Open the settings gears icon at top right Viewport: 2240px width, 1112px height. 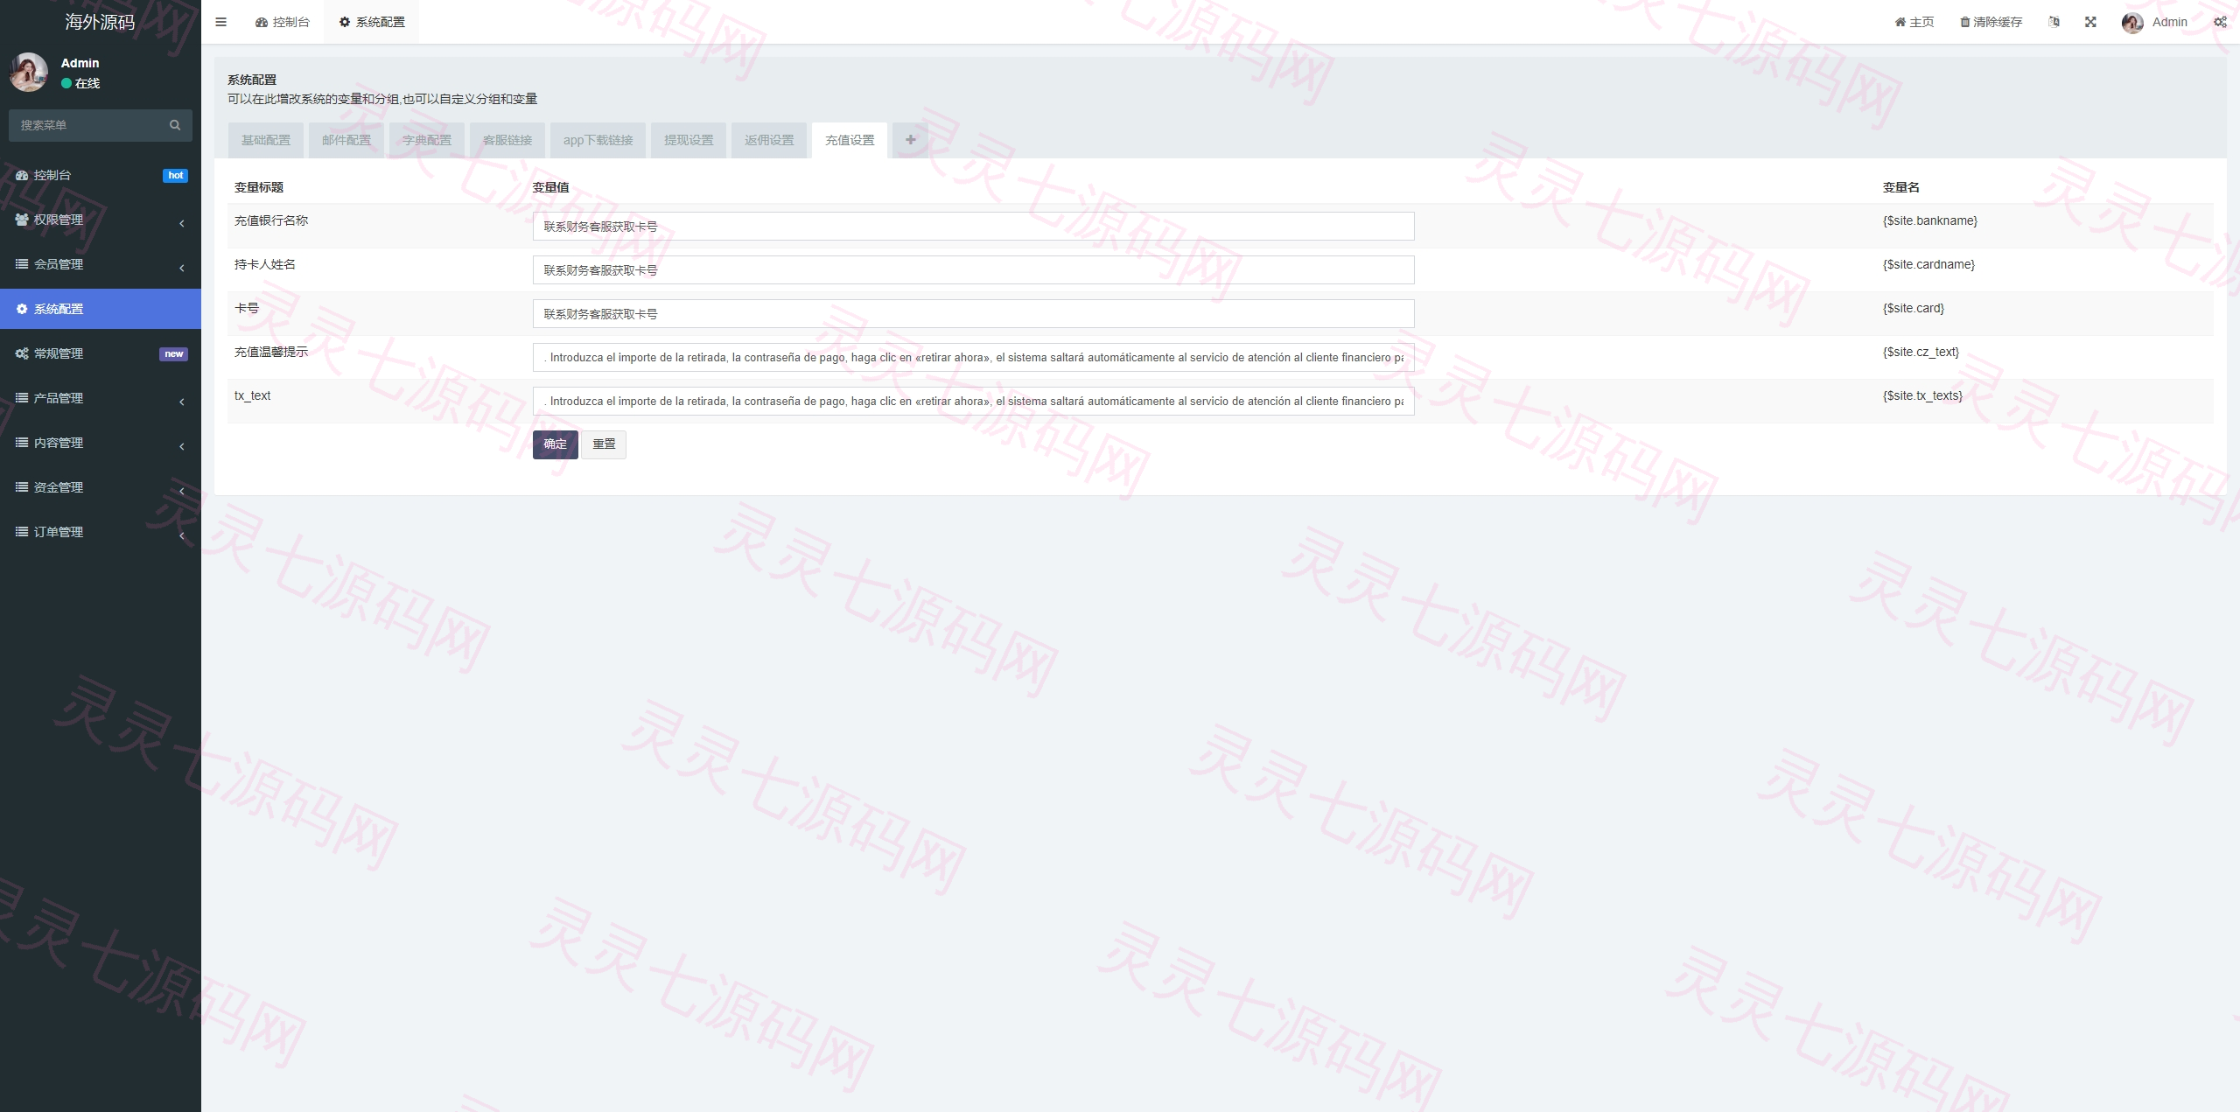coord(2220,22)
